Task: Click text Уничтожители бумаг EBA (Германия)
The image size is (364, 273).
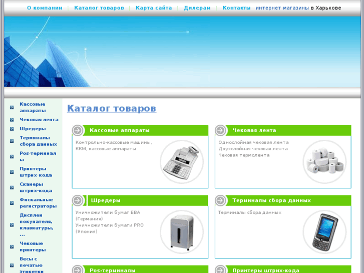Action: click(x=108, y=215)
